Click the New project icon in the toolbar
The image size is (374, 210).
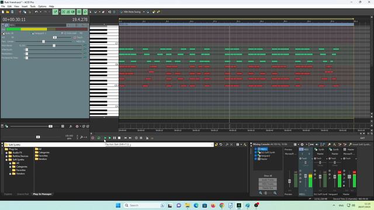[x=3, y=12]
